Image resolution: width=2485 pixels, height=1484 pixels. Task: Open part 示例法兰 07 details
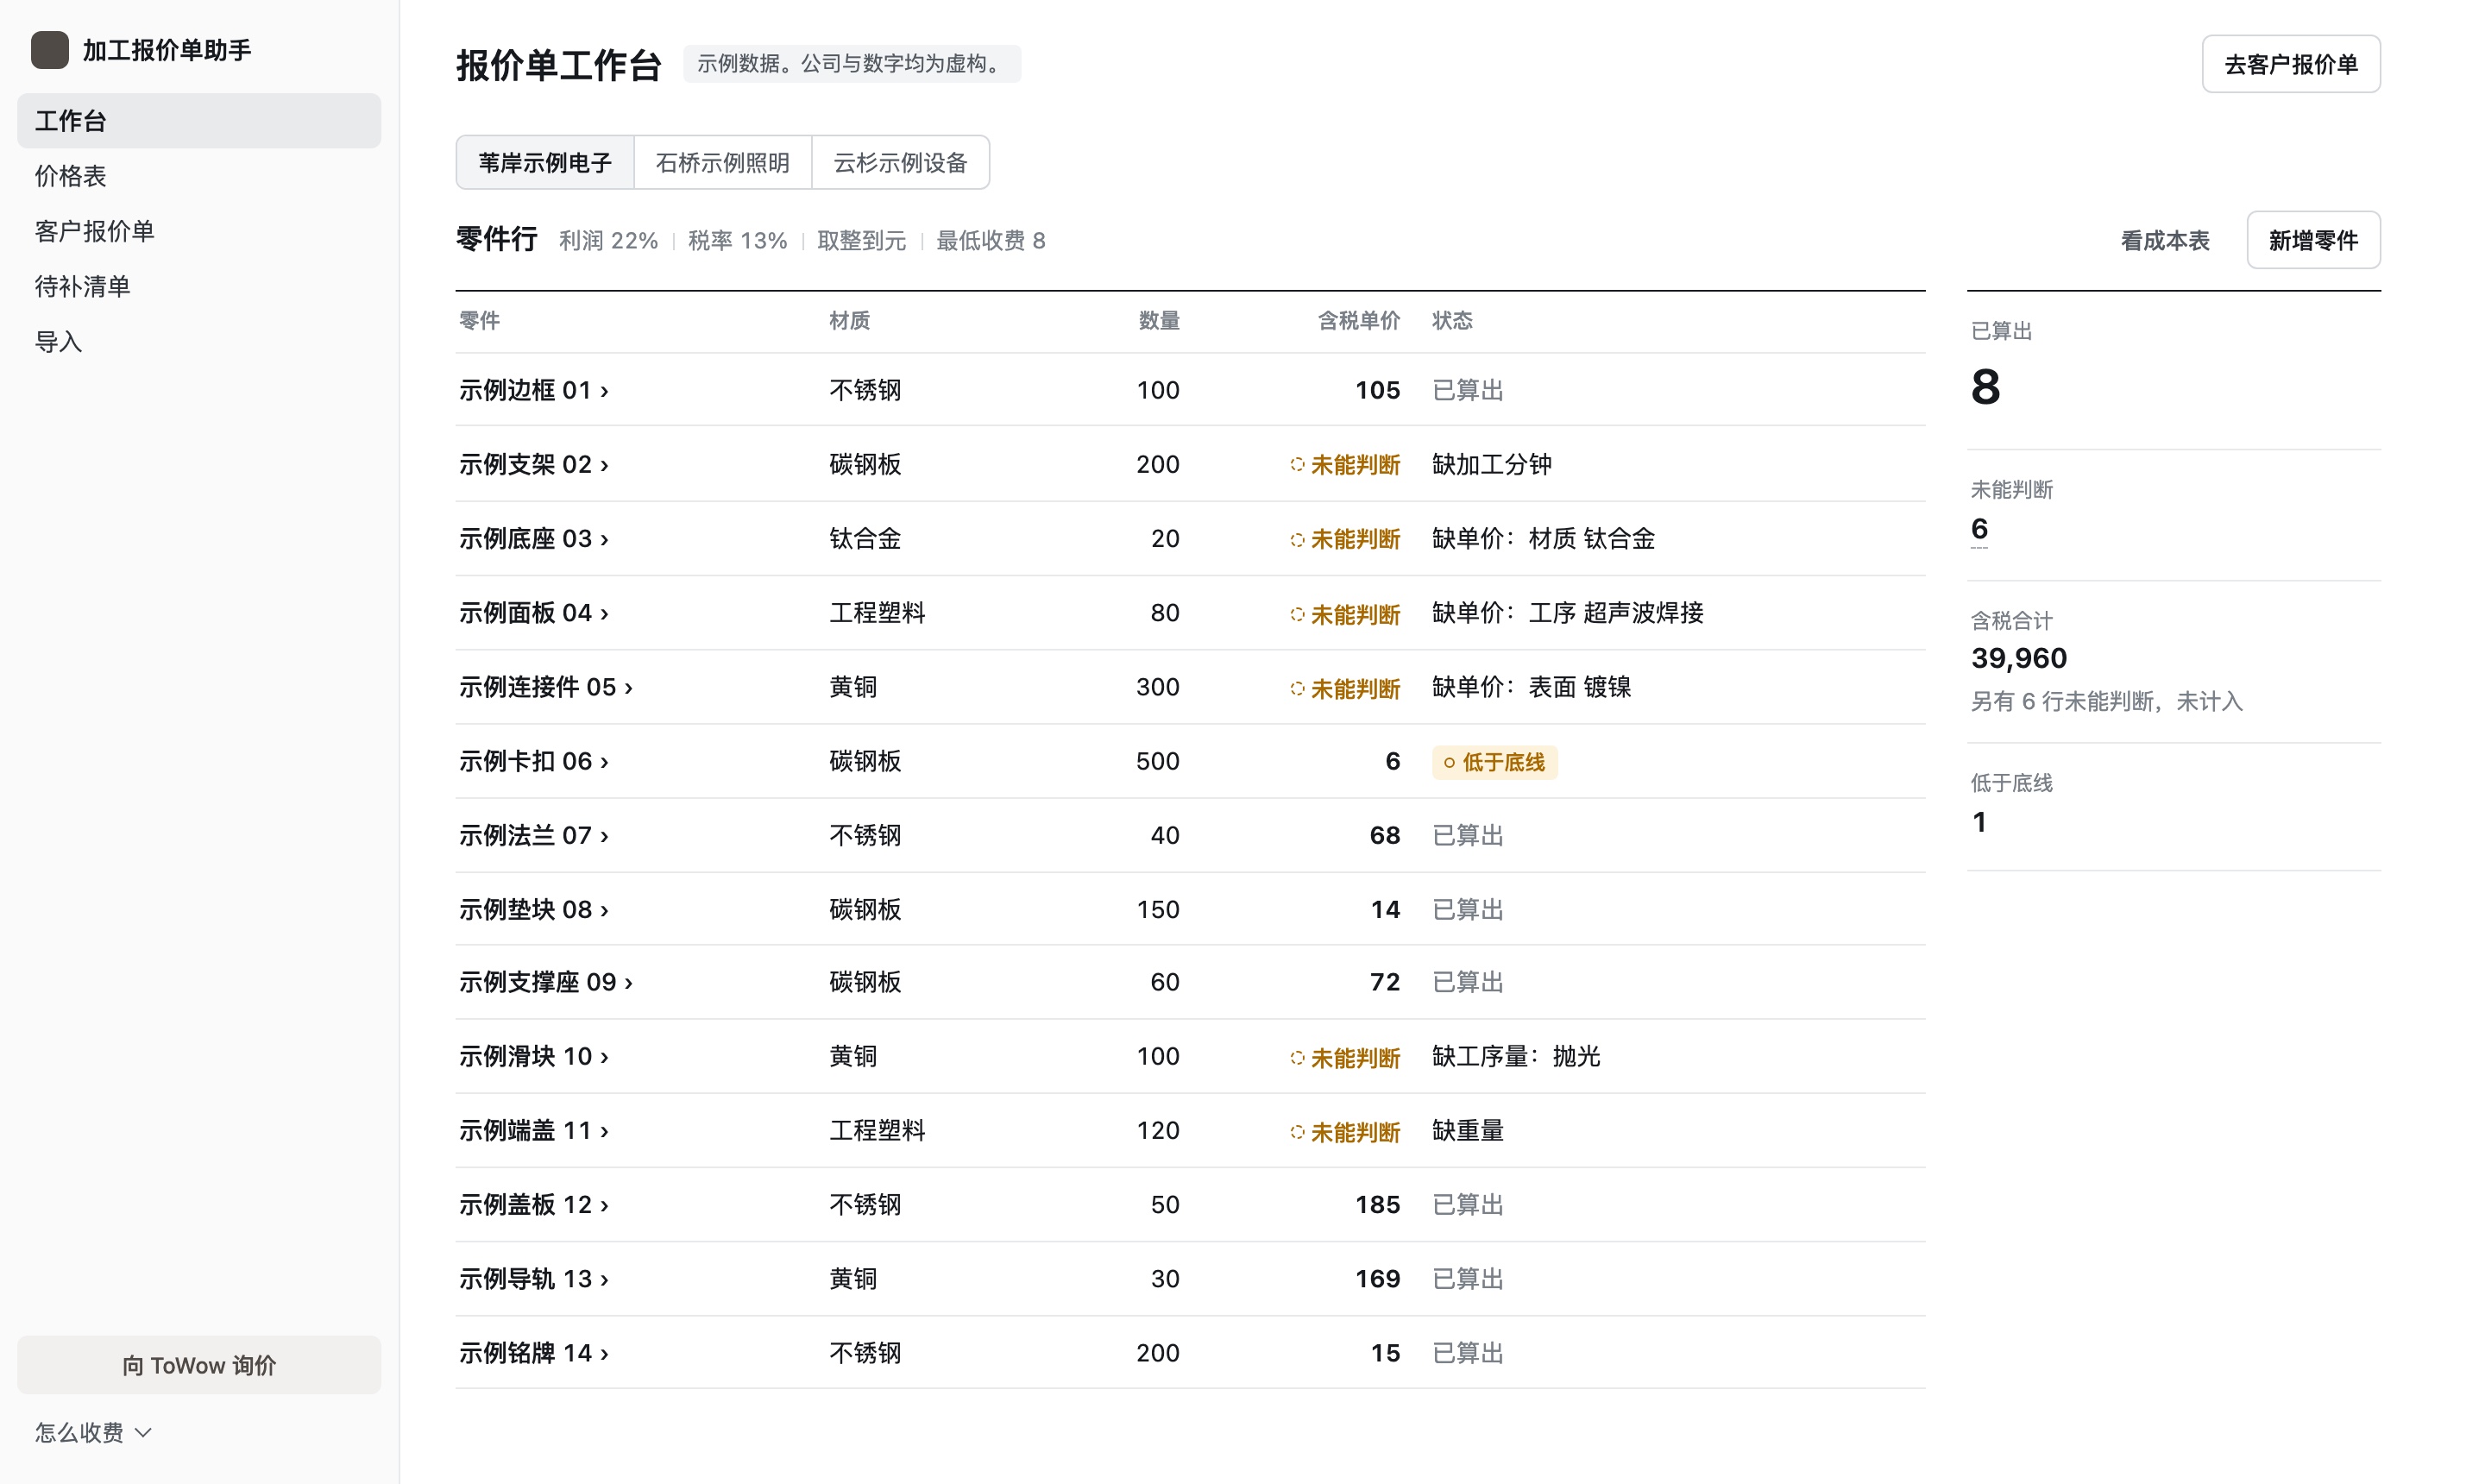pyautogui.click(x=534, y=835)
